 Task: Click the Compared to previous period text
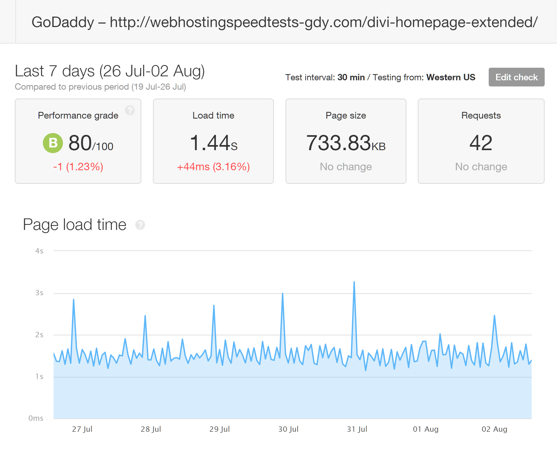[x=100, y=87]
